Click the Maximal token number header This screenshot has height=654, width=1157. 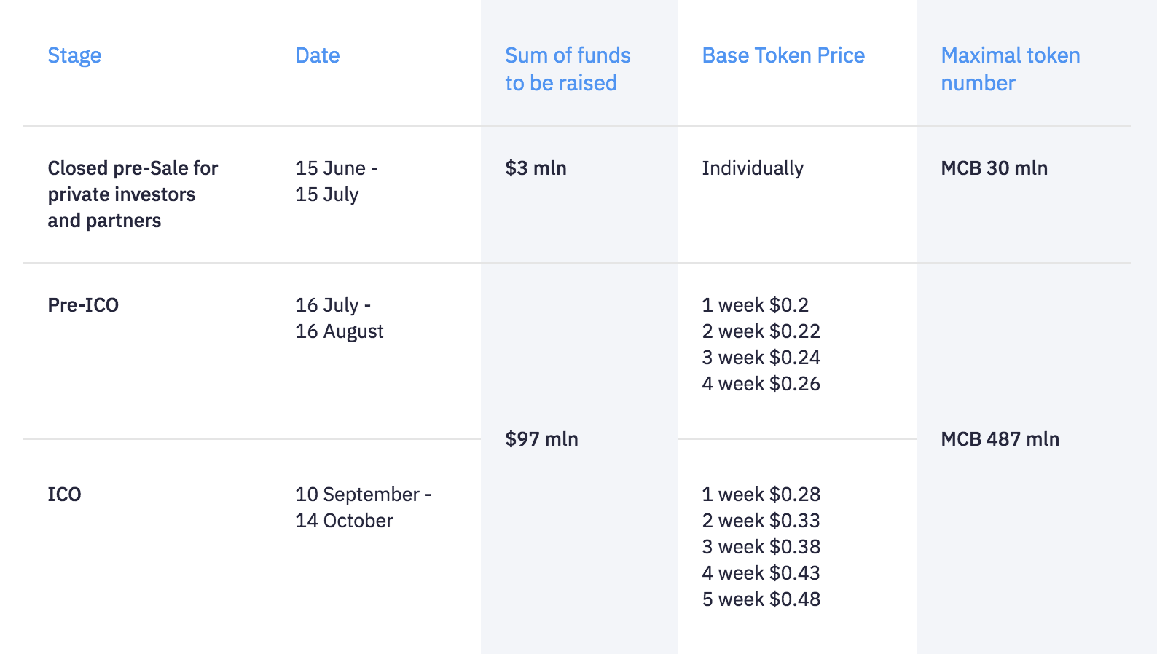(x=1010, y=69)
